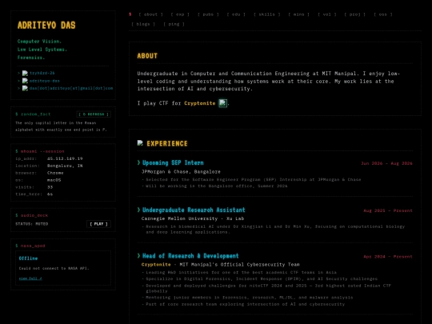Click the Upcoming SEP Intern title
Image resolution: width=432 pixels, height=324 pixels.
click(x=173, y=163)
